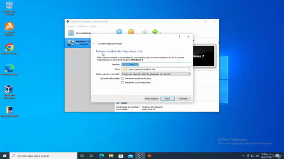The height and width of the screenshot is (159, 284).
Task: Click the Cancelar button
Action: pyautogui.click(x=183, y=98)
